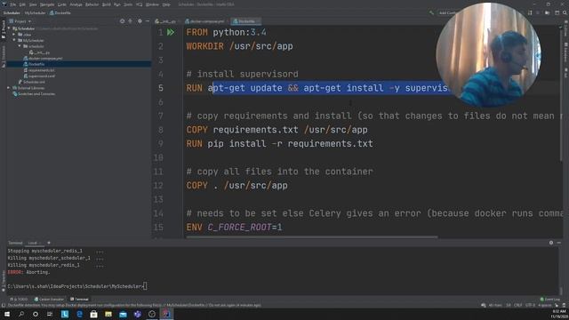This screenshot has height=320, width=569.
Task: Select supervisord.conf in project tree
Action: [39, 76]
